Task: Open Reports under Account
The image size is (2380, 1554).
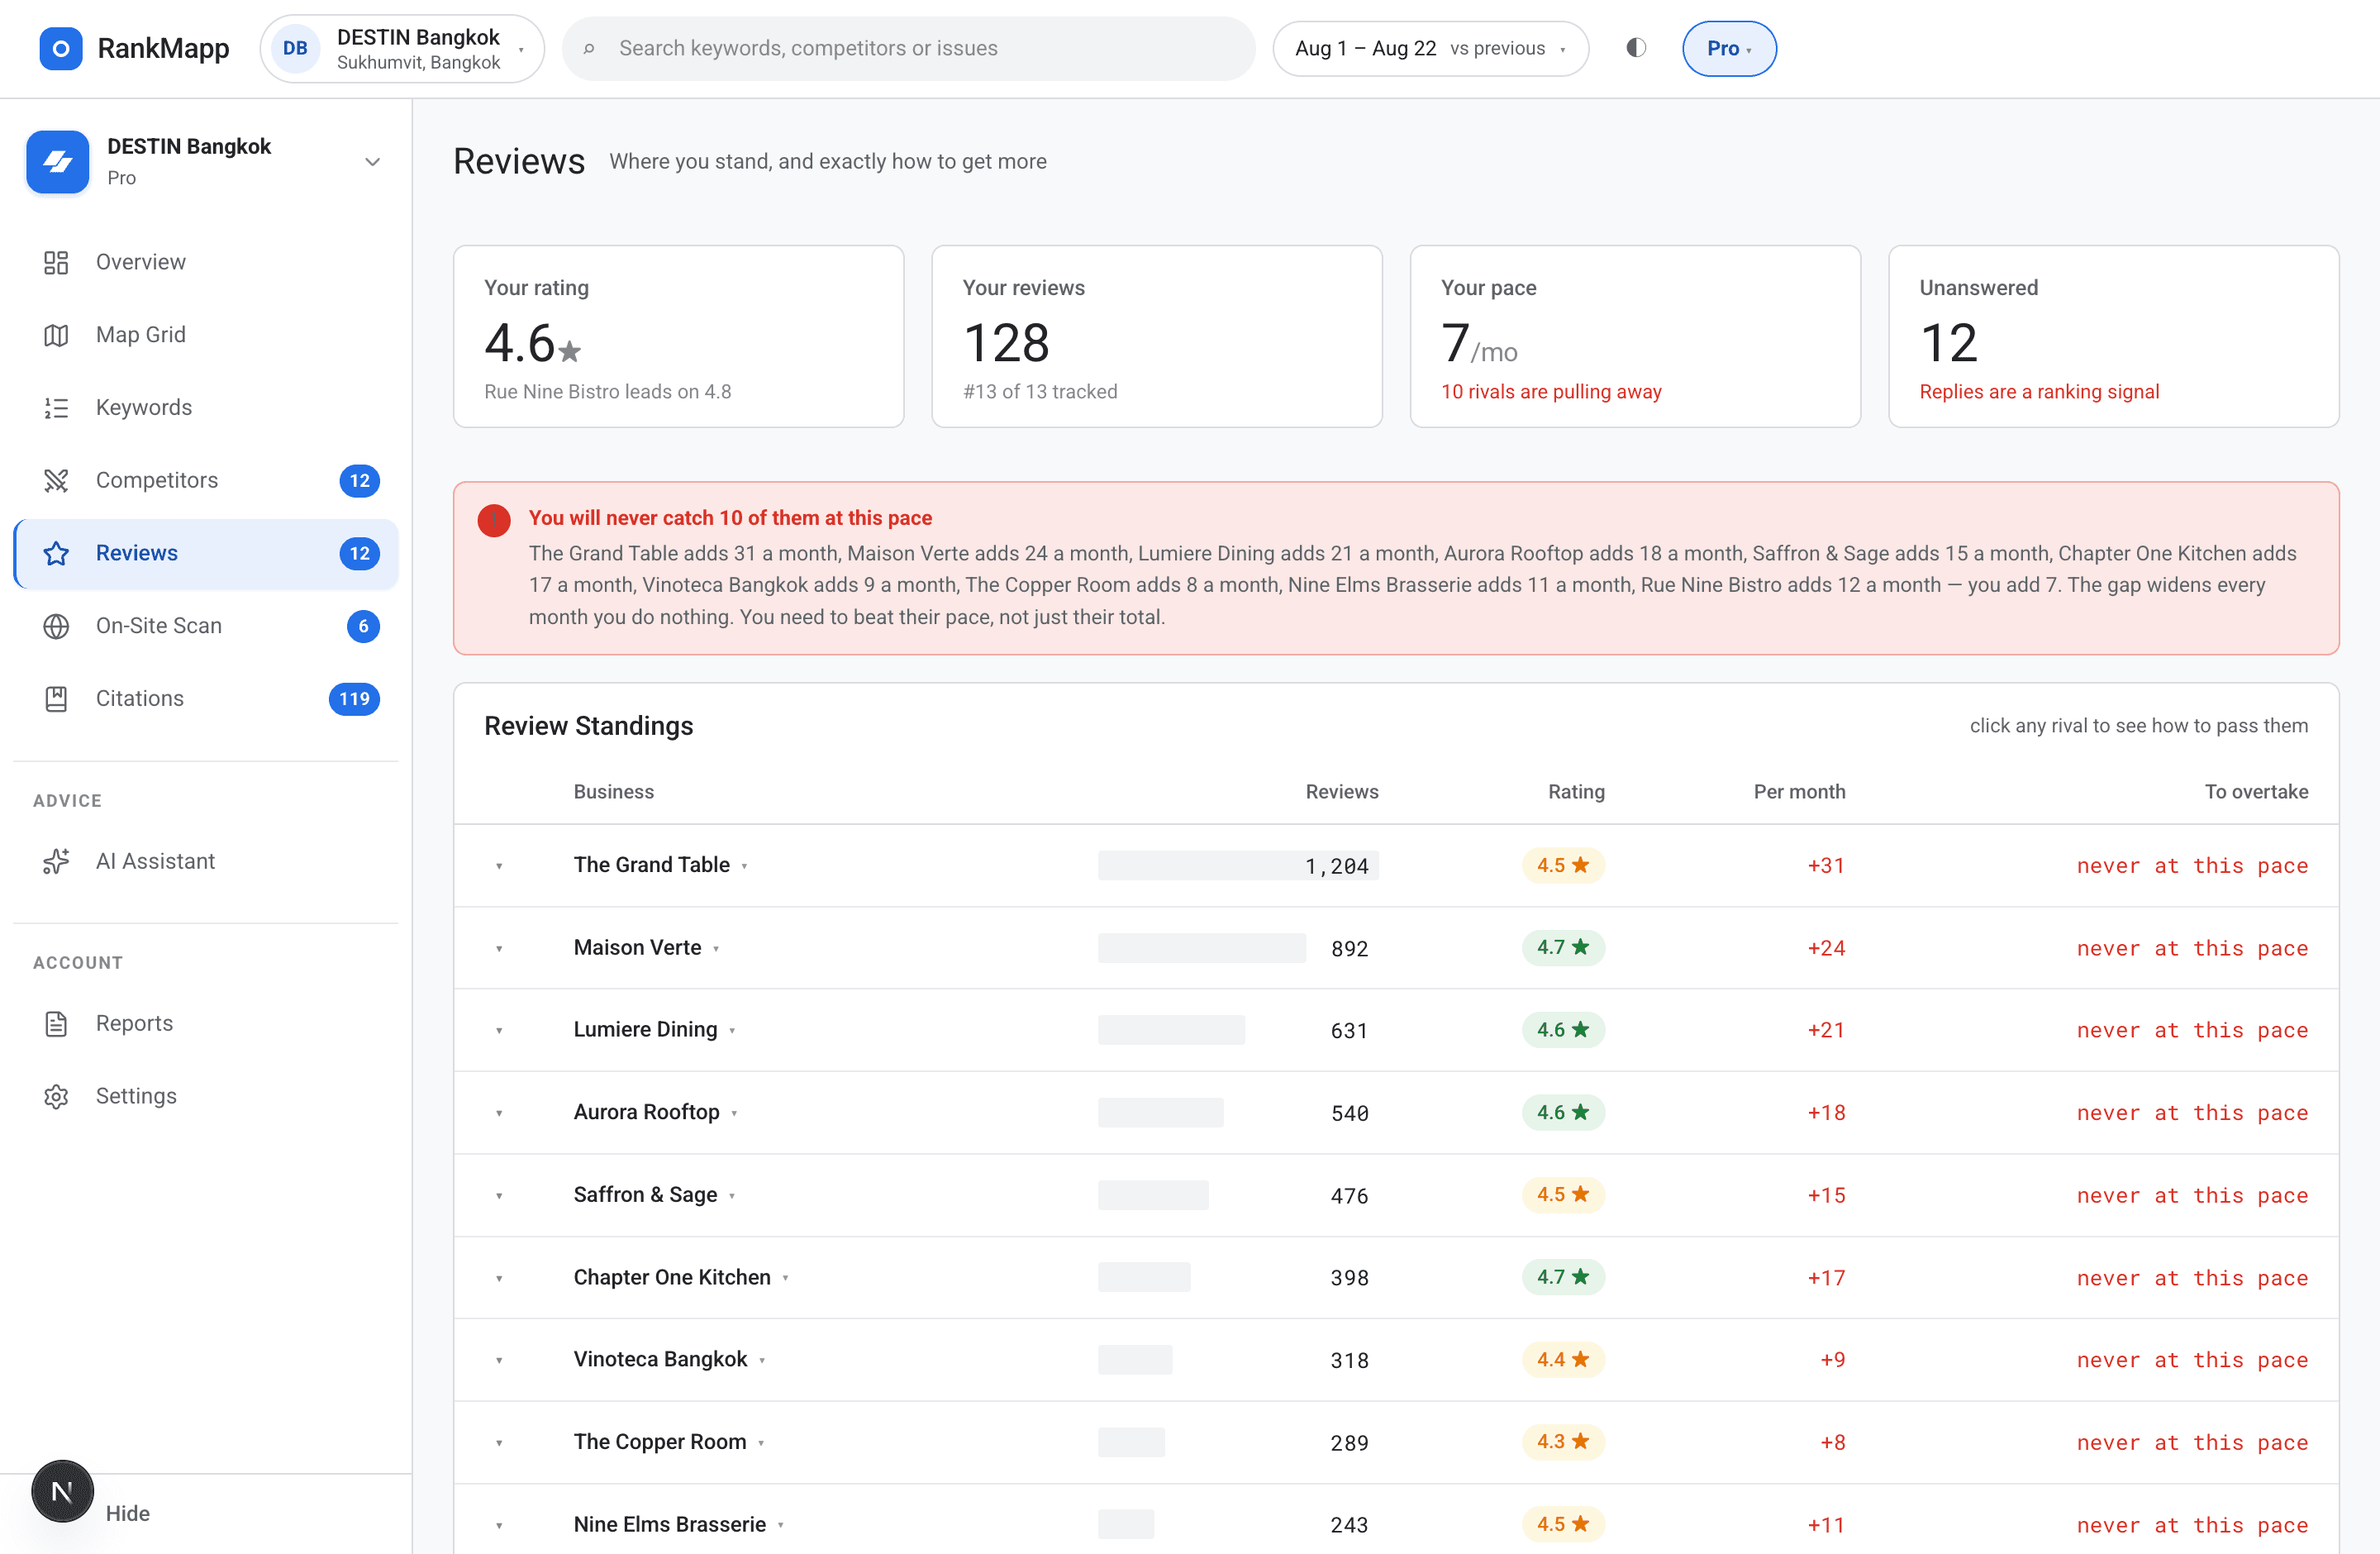Action: click(206, 1023)
